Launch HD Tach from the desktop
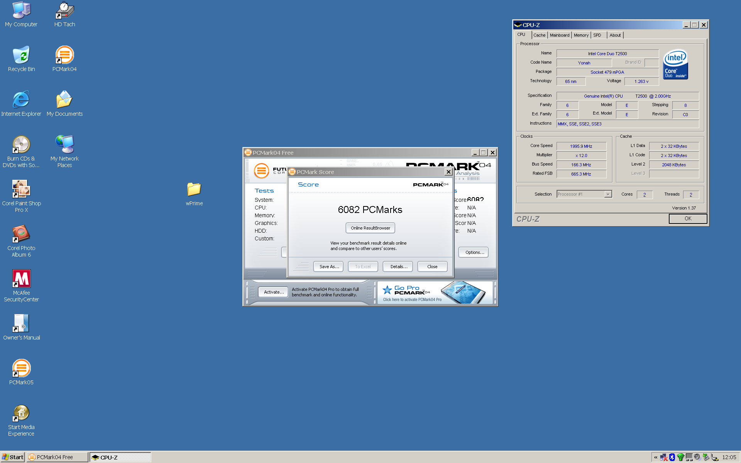The height and width of the screenshot is (463, 741). click(x=64, y=14)
